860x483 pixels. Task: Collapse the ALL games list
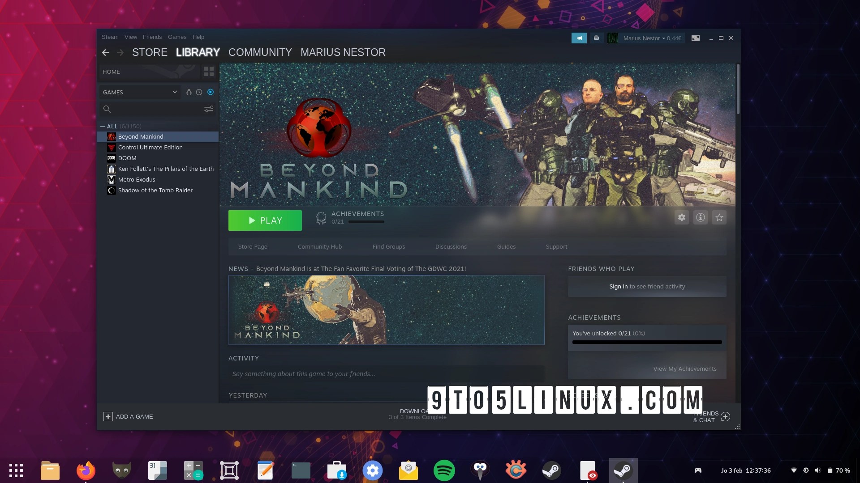pyautogui.click(x=103, y=126)
